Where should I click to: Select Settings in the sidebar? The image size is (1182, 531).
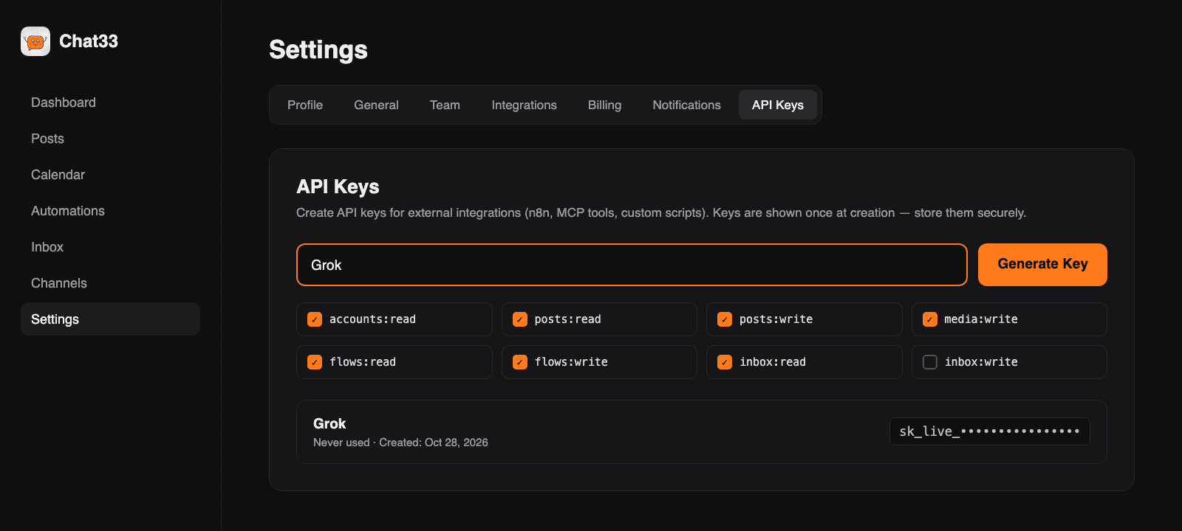pos(111,319)
